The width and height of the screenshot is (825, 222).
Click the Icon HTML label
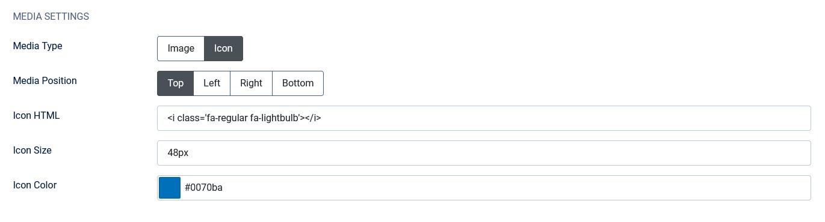pos(36,116)
